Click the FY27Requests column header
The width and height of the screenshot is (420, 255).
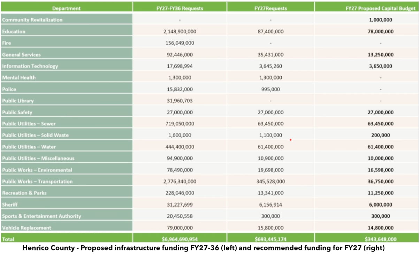click(x=270, y=8)
